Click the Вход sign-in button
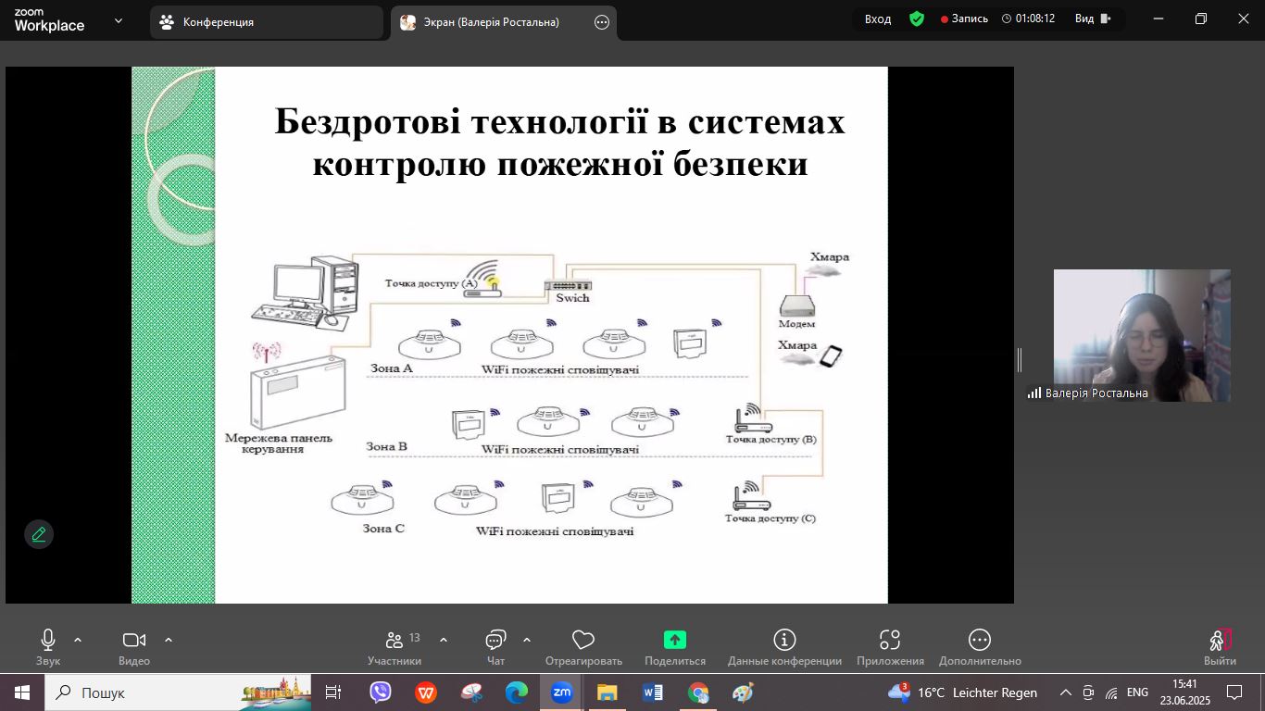 pos(877,19)
